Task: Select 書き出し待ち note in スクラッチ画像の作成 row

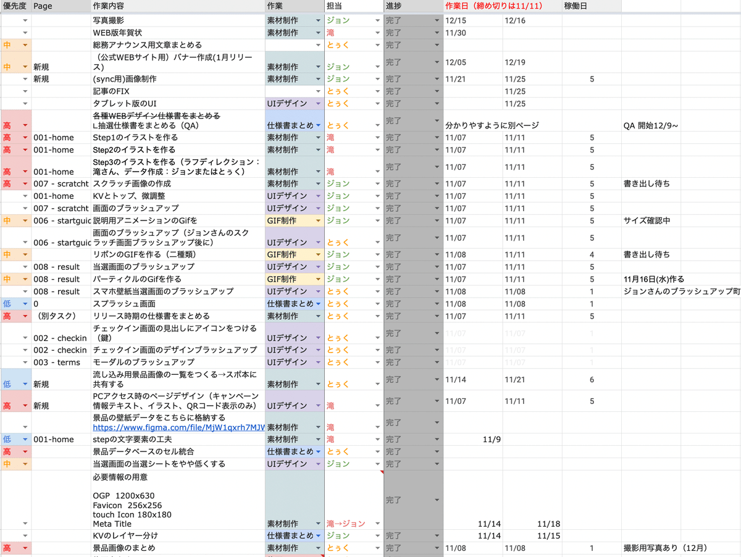Action: pos(651,184)
